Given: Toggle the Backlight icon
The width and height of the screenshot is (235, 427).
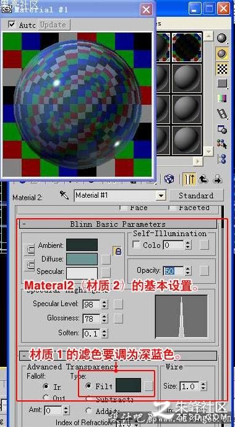Looking at the screenshot, I should [222, 54].
